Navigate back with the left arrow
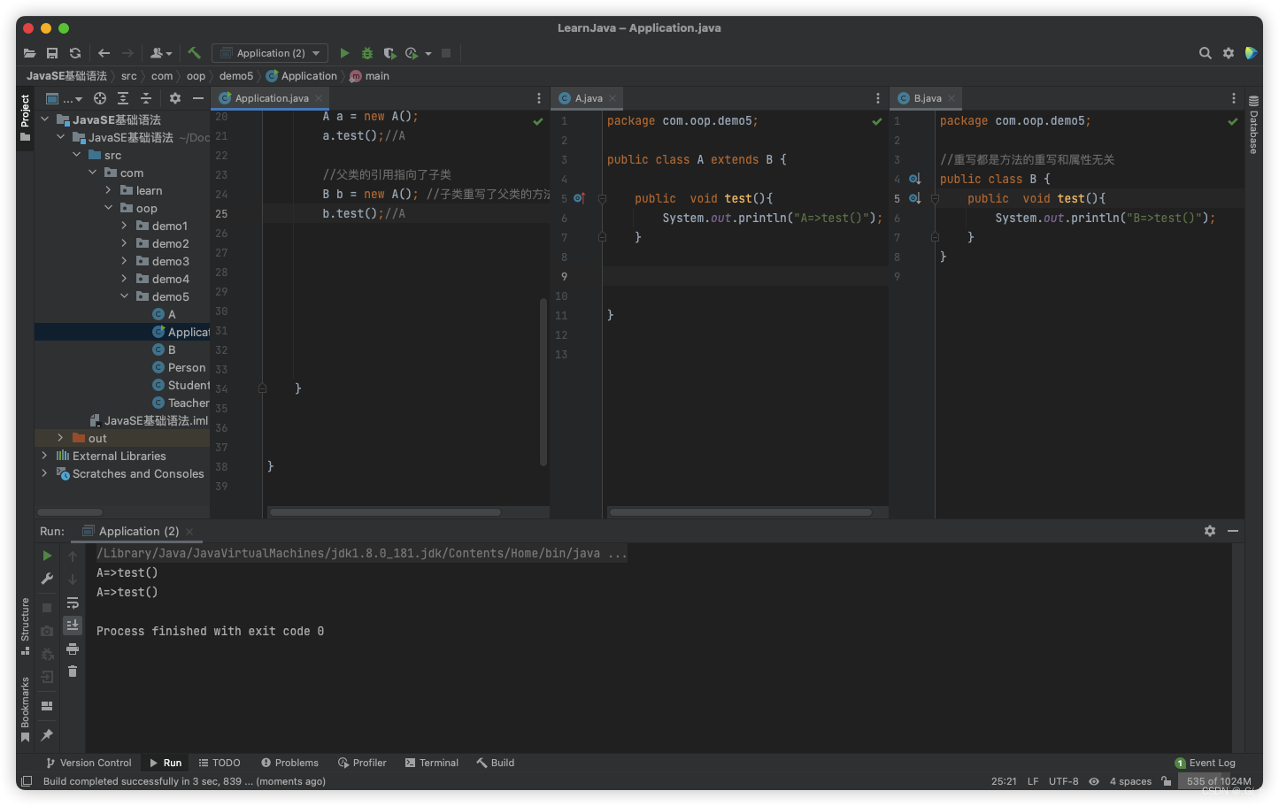Image resolution: width=1279 pixels, height=806 pixels. (x=104, y=53)
